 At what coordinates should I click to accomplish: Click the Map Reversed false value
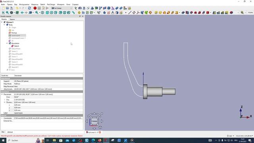point(48,87)
